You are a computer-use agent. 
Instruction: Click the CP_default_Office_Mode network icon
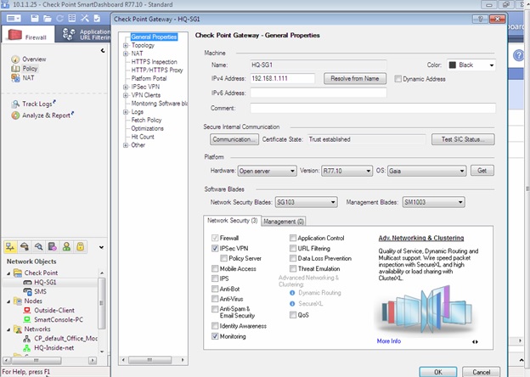tap(26, 339)
